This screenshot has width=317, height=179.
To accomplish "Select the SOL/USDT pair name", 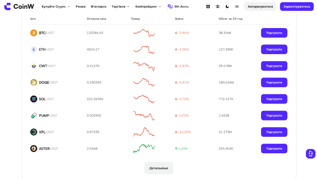I will 46,99.
